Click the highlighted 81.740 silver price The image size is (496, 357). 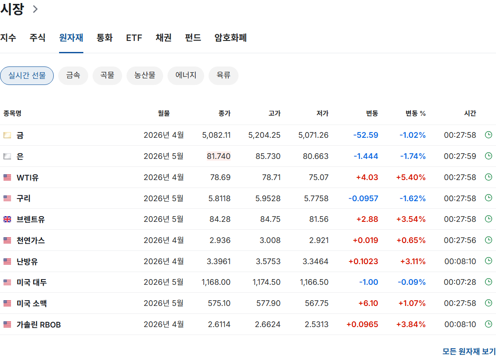tap(219, 156)
